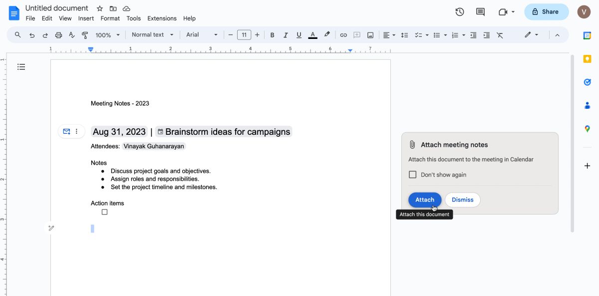The width and height of the screenshot is (599, 296).
Task: Enable the Don't show again checkbox
Action: pos(413,174)
